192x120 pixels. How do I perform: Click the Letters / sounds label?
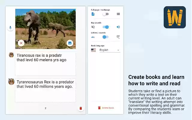point(98,33)
